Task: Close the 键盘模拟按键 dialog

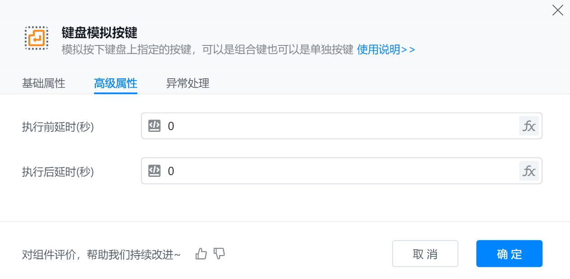Action: point(557,10)
